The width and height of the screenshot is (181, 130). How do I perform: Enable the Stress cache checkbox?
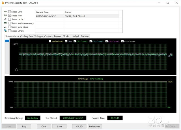pyautogui.click(x=10, y=19)
